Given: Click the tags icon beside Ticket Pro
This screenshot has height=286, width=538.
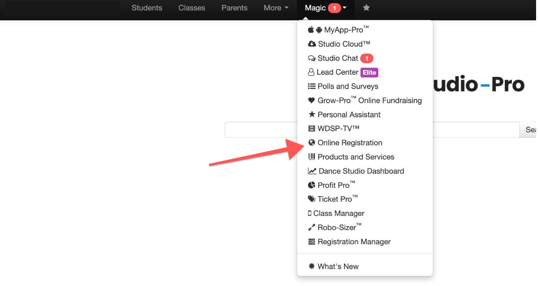Looking at the screenshot, I should pyautogui.click(x=312, y=199).
